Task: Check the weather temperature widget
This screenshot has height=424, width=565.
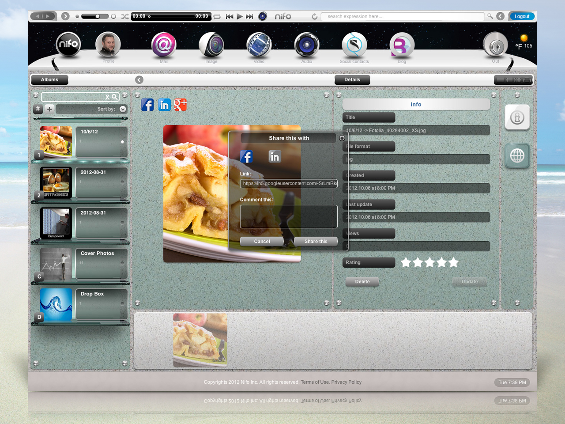Action: tap(524, 42)
